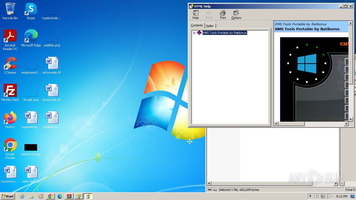The height and width of the screenshot is (200, 356).
Task: Click the Chrome taskbar button
Action: pyautogui.click(x=50, y=196)
